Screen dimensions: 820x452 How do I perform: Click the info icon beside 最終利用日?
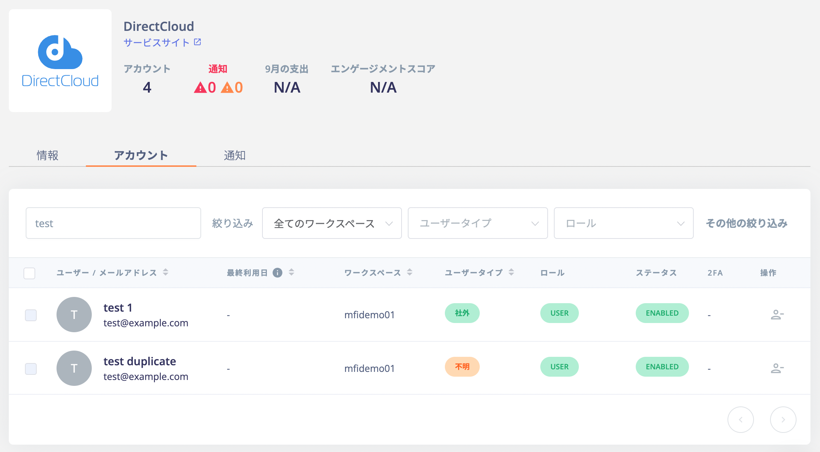(277, 272)
